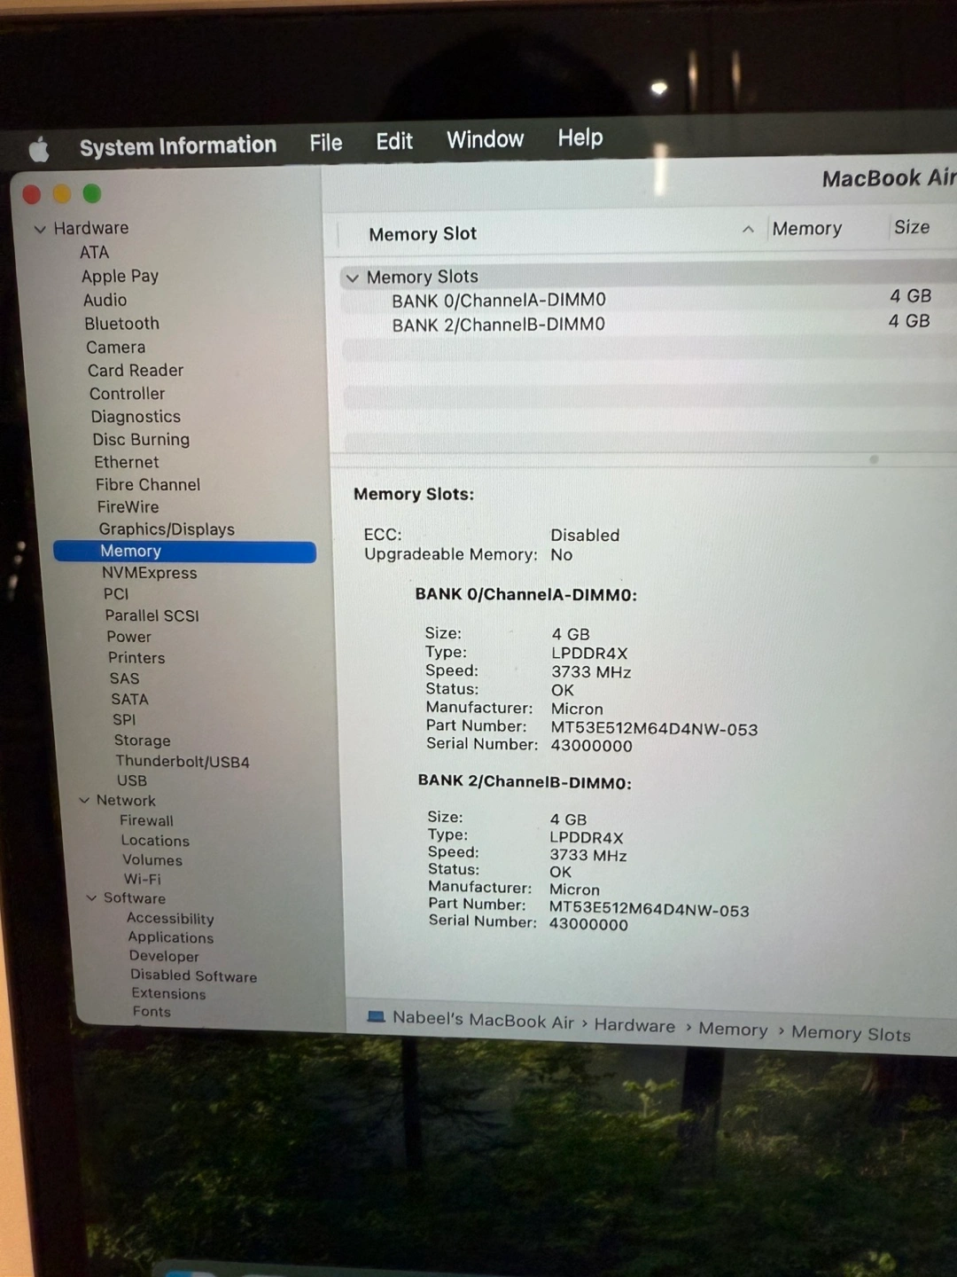The image size is (957, 1277).
Task: Select PCI in the sidebar
Action: 116,594
